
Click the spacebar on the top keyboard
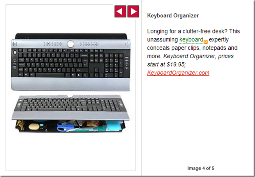click(x=50, y=75)
